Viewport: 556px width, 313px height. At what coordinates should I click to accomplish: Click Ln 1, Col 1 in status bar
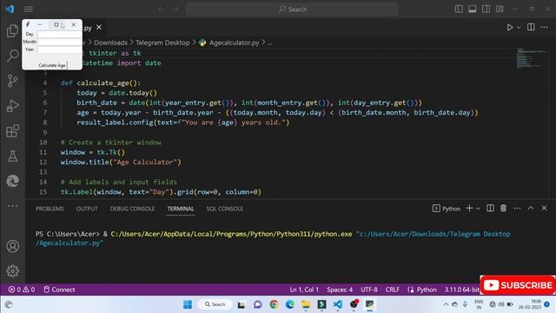click(304, 290)
